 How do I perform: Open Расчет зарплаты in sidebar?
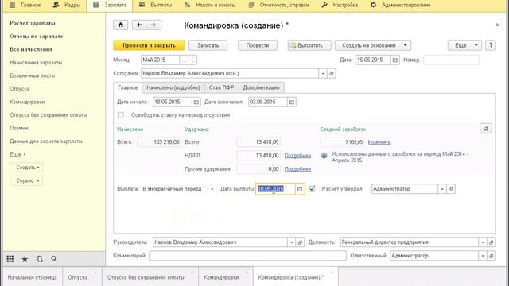[x=33, y=23]
